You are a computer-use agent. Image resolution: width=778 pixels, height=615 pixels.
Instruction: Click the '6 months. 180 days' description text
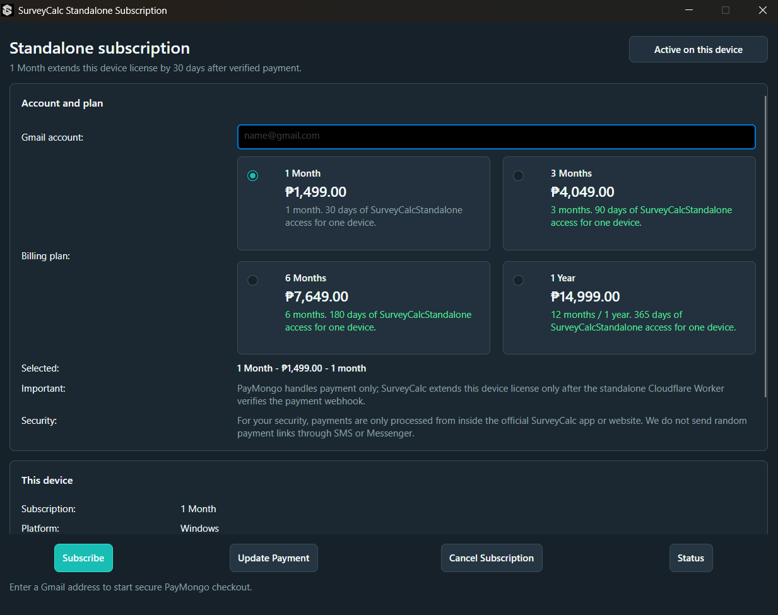(378, 321)
